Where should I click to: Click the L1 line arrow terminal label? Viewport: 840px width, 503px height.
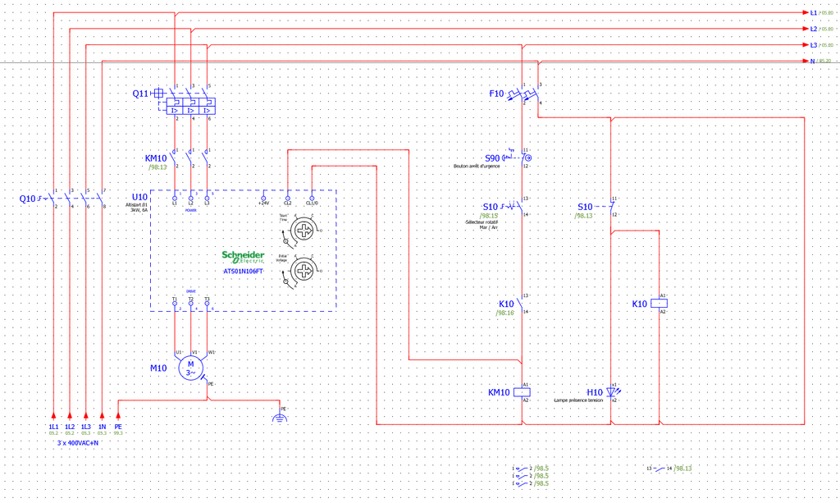[813, 13]
